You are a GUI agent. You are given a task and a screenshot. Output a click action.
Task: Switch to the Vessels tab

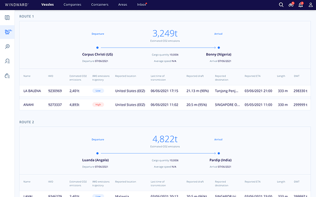click(47, 4)
